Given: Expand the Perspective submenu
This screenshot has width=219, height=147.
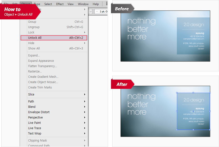Looking at the screenshot, I should coord(54,117).
